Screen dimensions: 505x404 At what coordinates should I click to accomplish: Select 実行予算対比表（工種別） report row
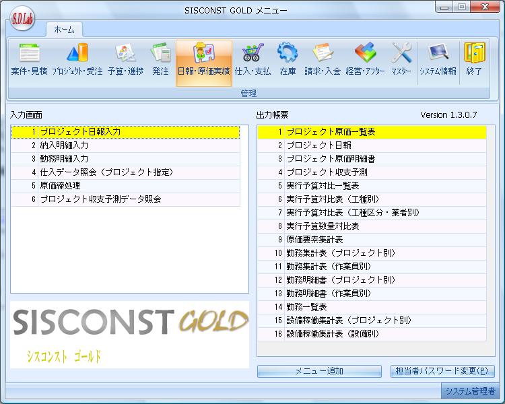[372, 199]
